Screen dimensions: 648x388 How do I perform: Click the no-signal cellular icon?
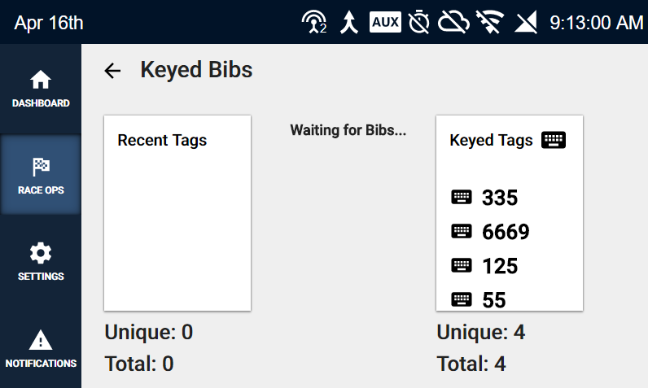click(526, 22)
